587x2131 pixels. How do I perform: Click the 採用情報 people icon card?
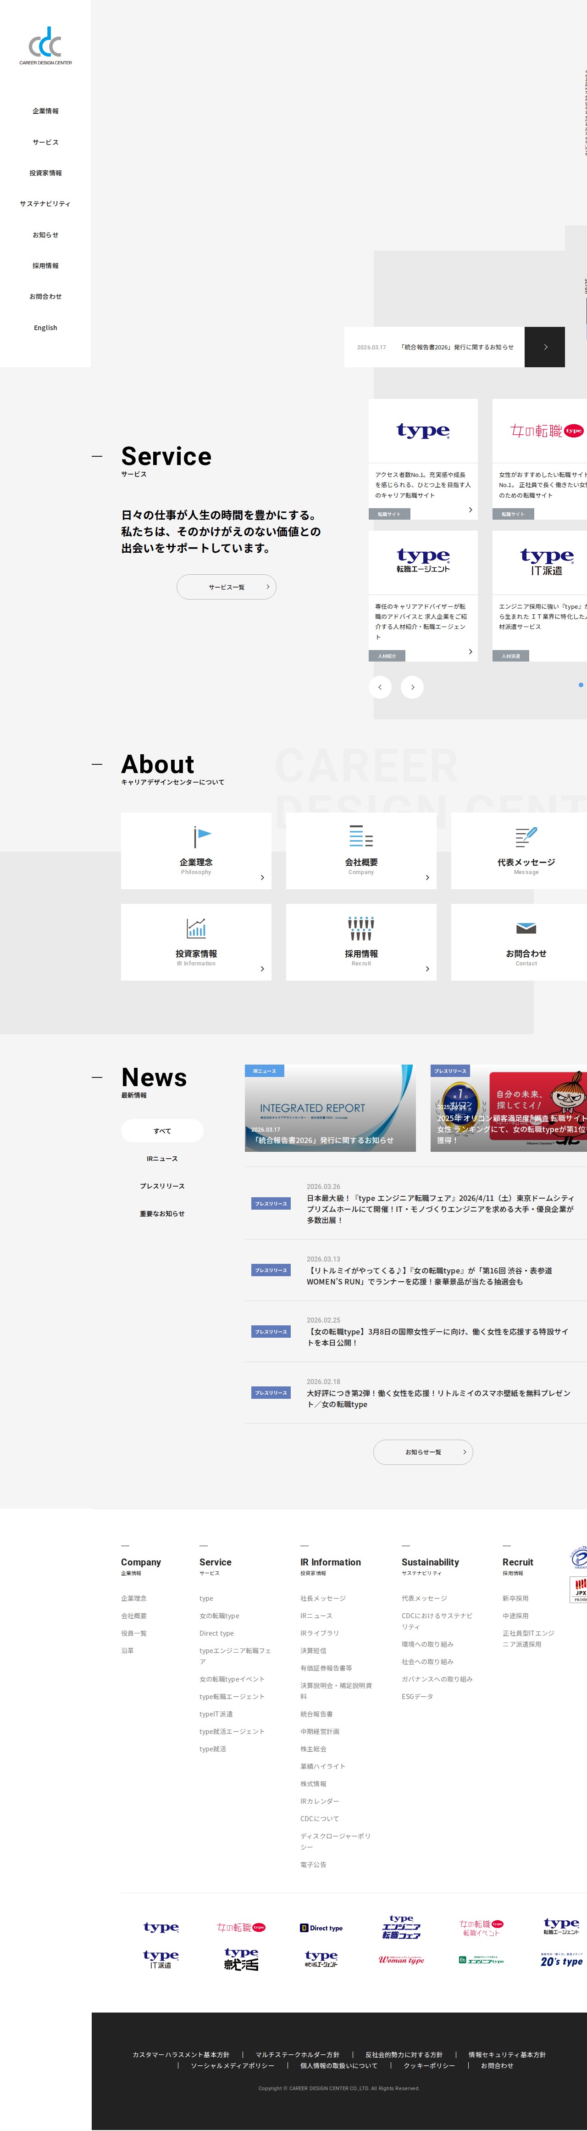click(x=361, y=942)
